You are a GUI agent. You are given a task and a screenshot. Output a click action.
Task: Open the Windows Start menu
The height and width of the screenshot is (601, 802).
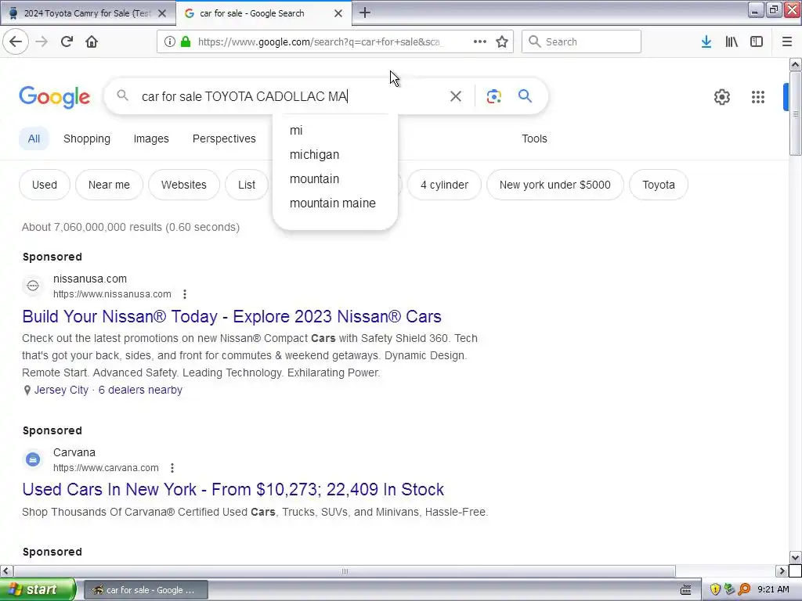click(x=38, y=590)
